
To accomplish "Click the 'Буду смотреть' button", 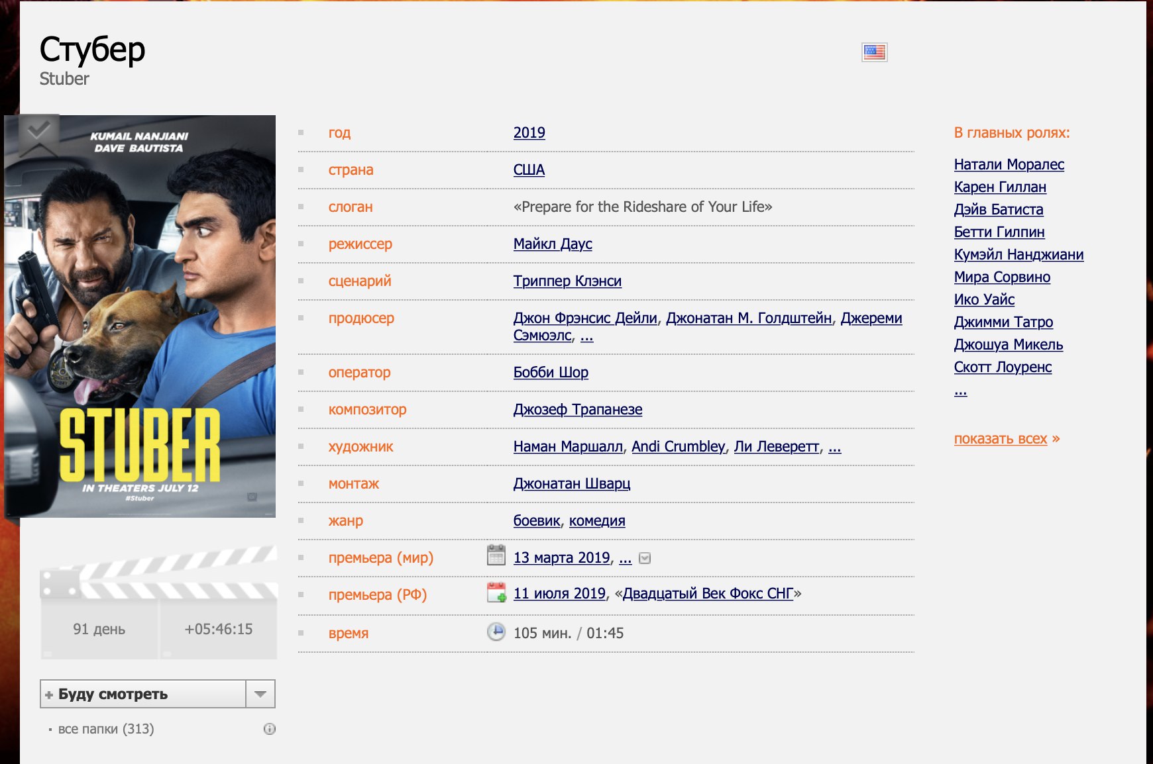I will [143, 694].
